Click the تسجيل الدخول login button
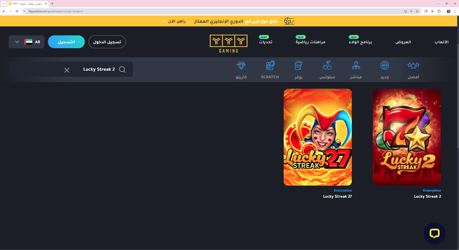This screenshot has width=459, height=250. (107, 42)
